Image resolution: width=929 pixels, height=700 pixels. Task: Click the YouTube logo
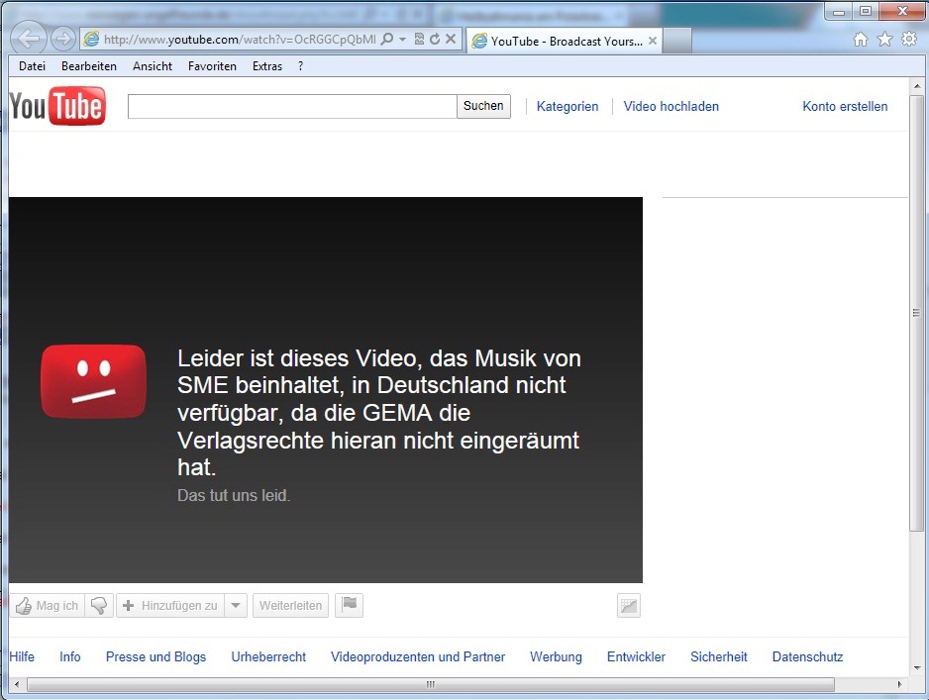coord(57,106)
